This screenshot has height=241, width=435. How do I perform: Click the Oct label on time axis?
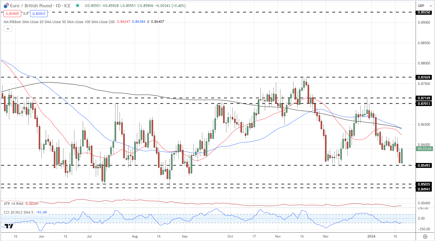(x=230, y=236)
